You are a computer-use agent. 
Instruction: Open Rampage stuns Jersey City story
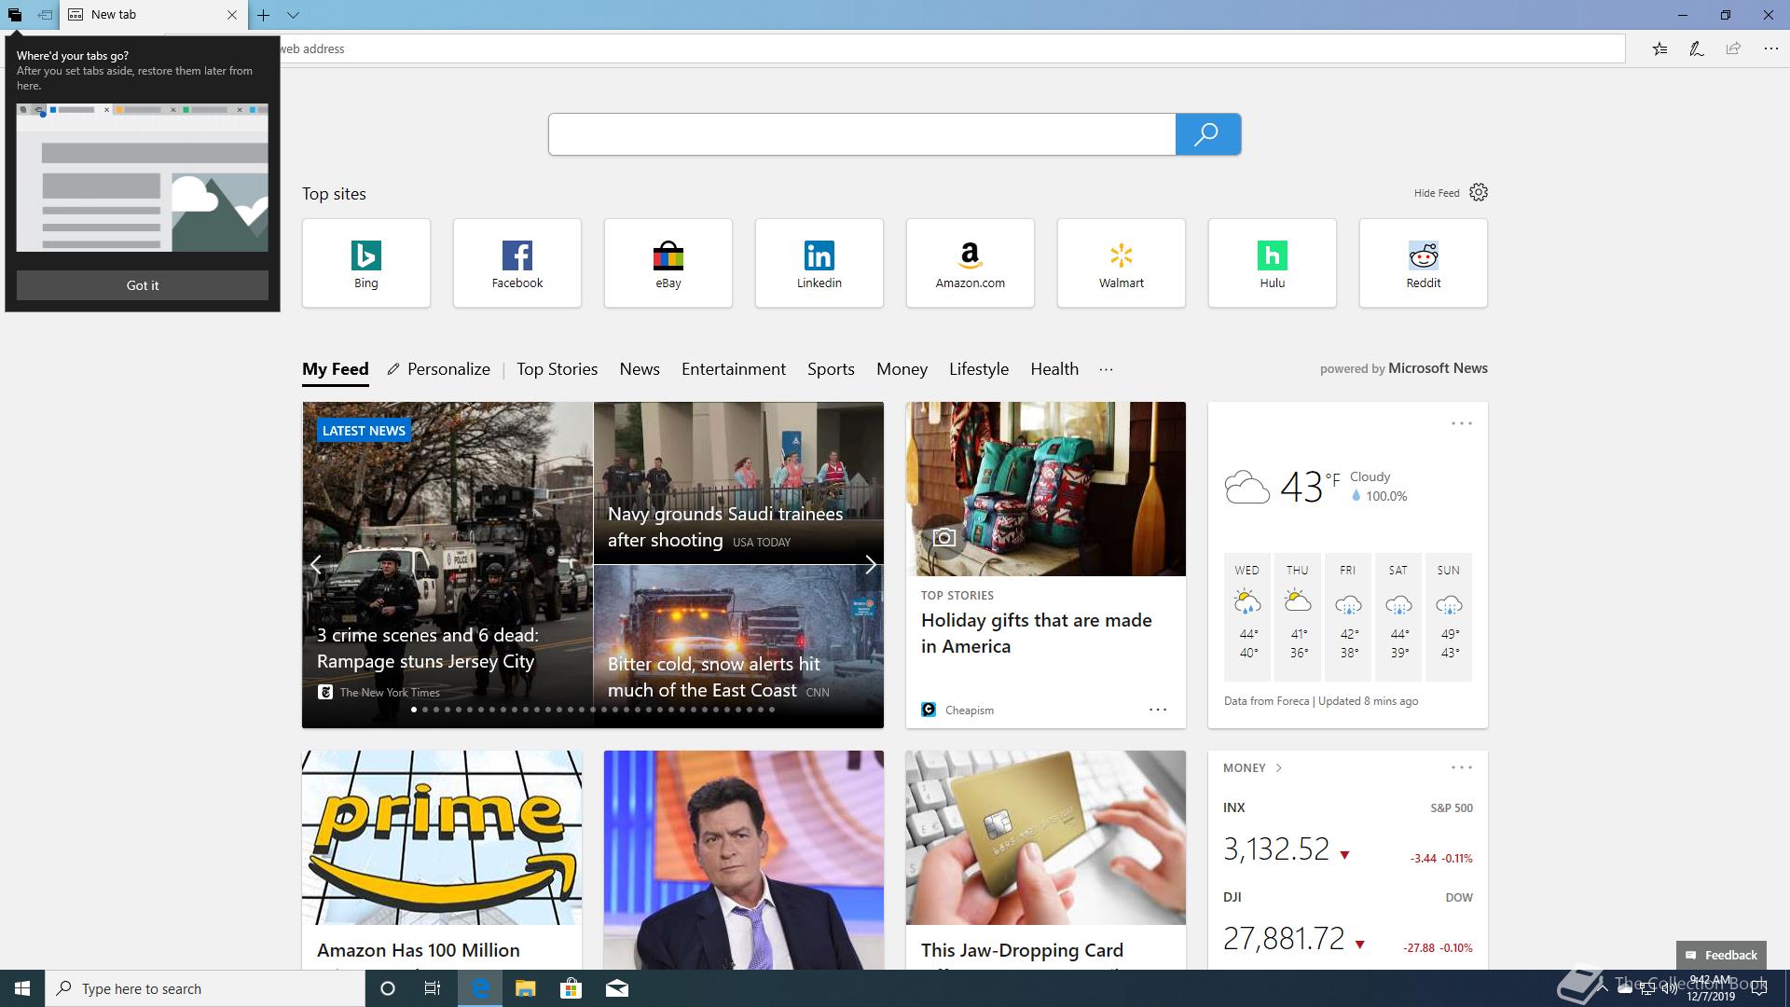pos(428,648)
